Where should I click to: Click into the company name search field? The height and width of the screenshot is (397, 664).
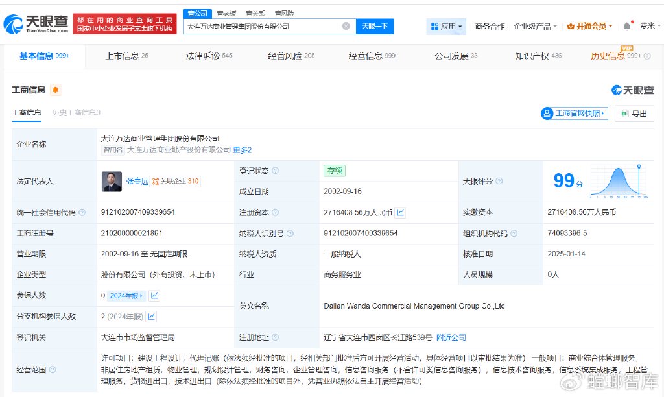coord(263,26)
